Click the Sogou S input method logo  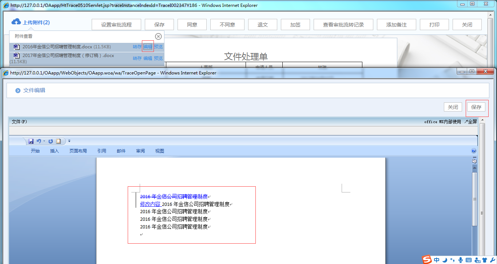pos(427,259)
